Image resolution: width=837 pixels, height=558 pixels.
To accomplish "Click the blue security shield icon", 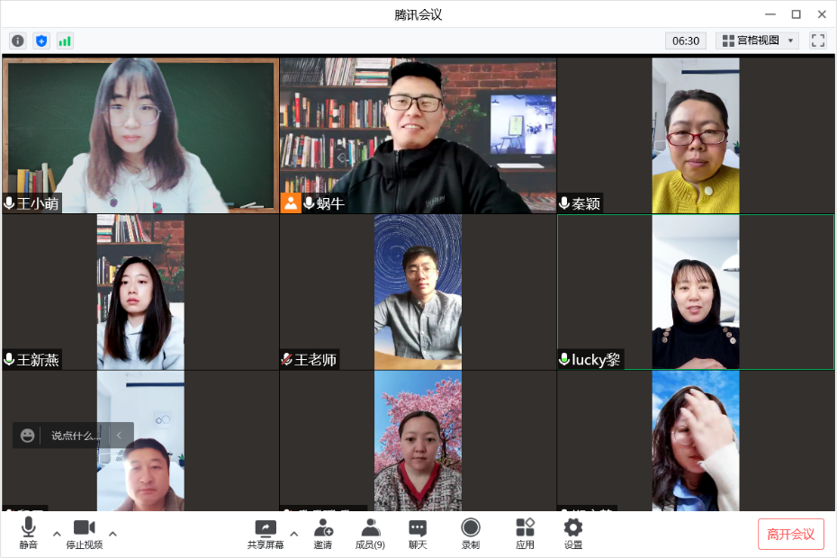I will coord(41,40).
